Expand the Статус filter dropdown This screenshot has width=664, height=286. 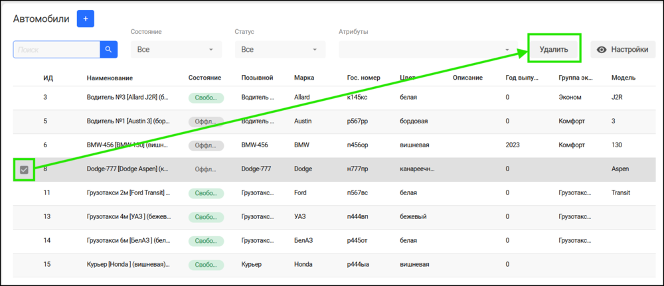pyautogui.click(x=280, y=50)
